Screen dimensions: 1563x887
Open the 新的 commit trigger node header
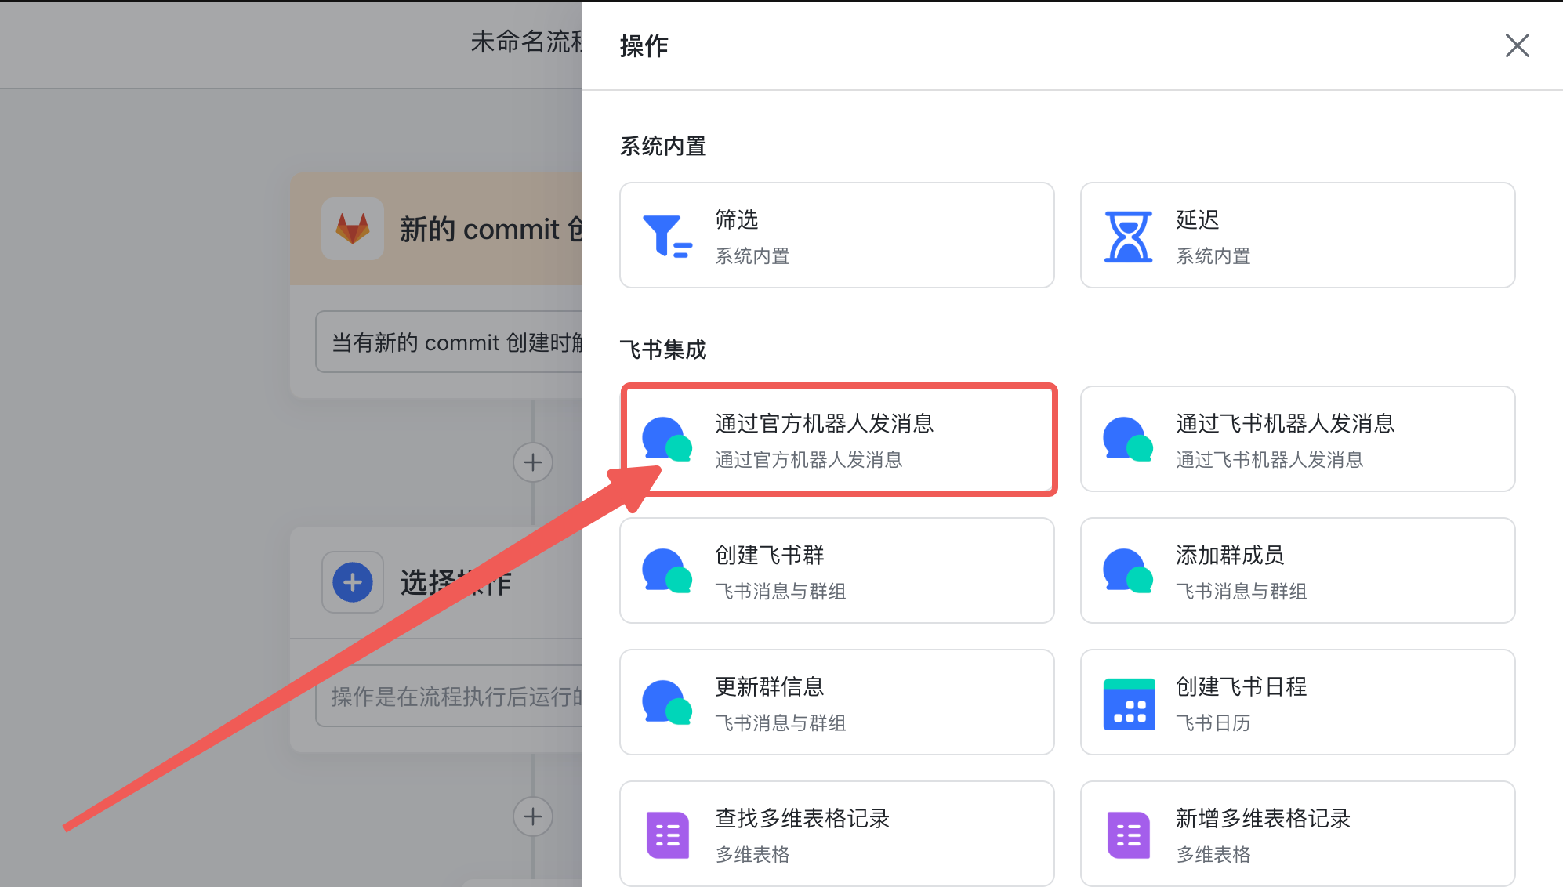pyautogui.click(x=436, y=229)
